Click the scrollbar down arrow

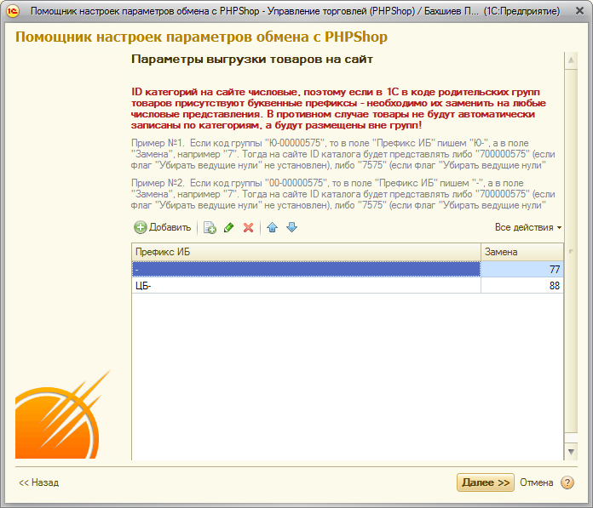coord(571,452)
